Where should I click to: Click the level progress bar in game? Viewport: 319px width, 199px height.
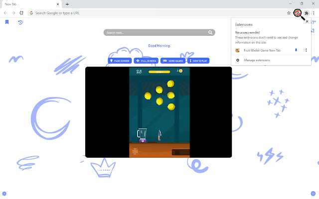[159, 72]
